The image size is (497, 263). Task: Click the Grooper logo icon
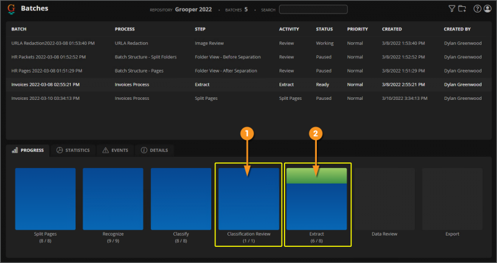coord(12,9)
